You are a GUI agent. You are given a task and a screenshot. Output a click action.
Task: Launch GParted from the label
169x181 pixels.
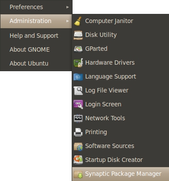pos(96,49)
